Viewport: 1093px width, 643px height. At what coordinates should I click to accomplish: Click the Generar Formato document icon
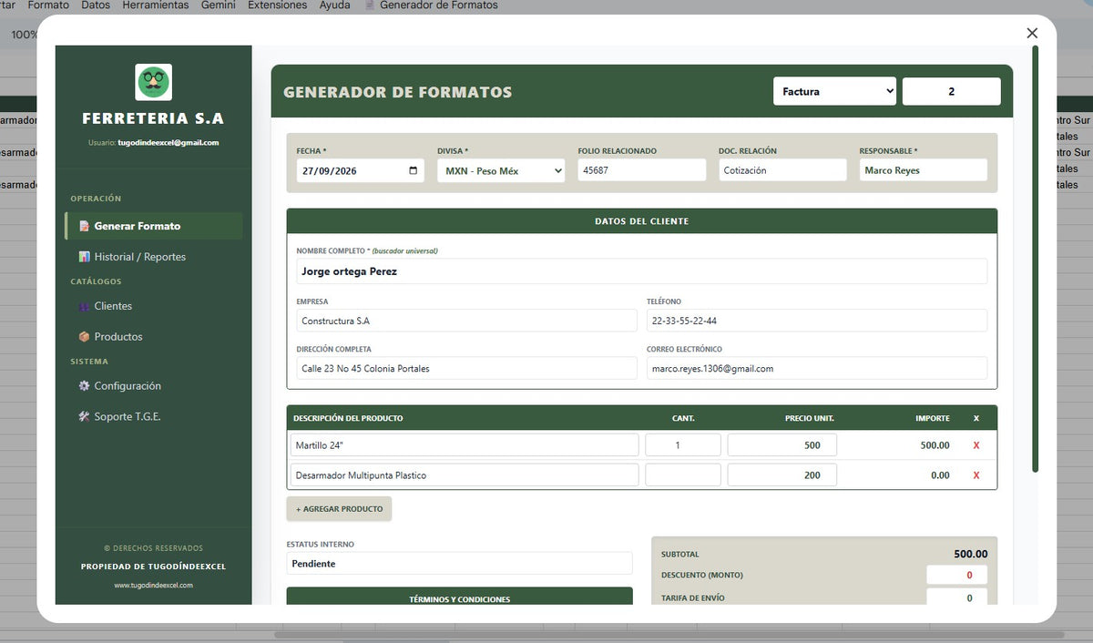pyautogui.click(x=84, y=226)
